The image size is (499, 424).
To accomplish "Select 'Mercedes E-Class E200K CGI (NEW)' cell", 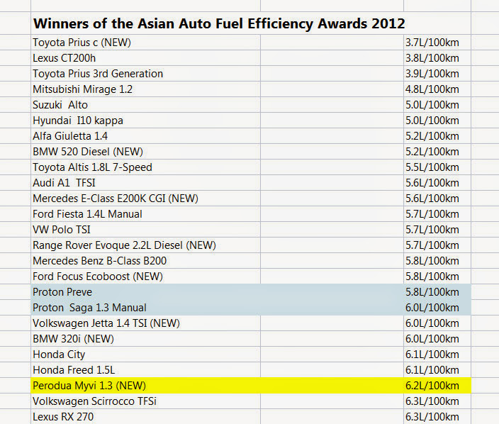I will tap(146, 199).
